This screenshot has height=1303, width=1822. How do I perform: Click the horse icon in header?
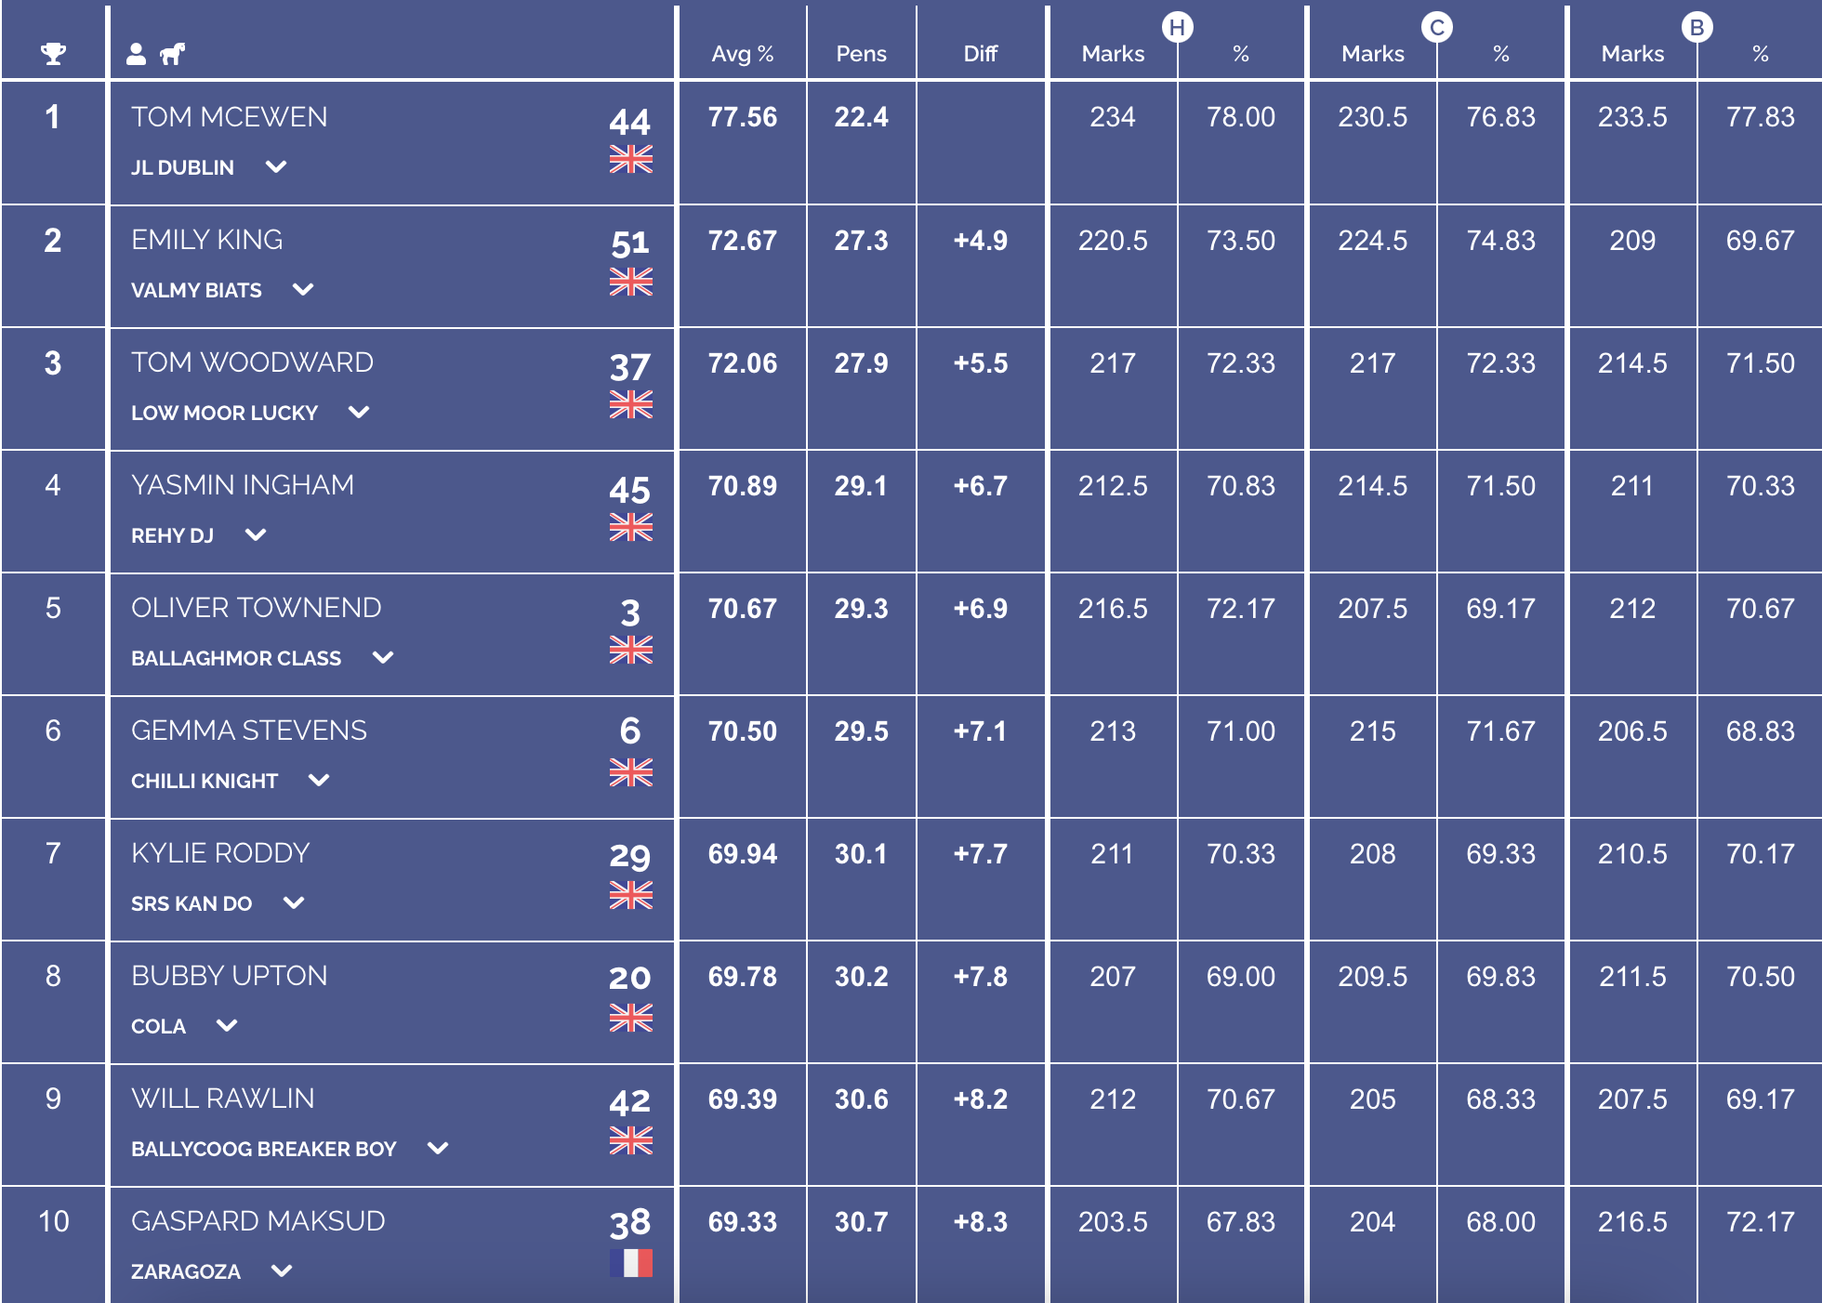[x=172, y=54]
